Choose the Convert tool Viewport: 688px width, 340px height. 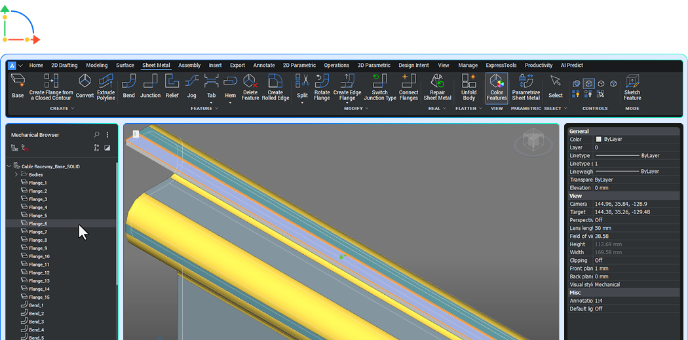[x=85, y=86]
